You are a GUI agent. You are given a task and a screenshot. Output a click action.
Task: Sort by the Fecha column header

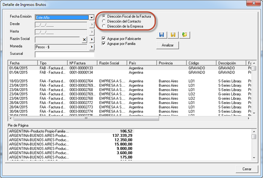23,63
